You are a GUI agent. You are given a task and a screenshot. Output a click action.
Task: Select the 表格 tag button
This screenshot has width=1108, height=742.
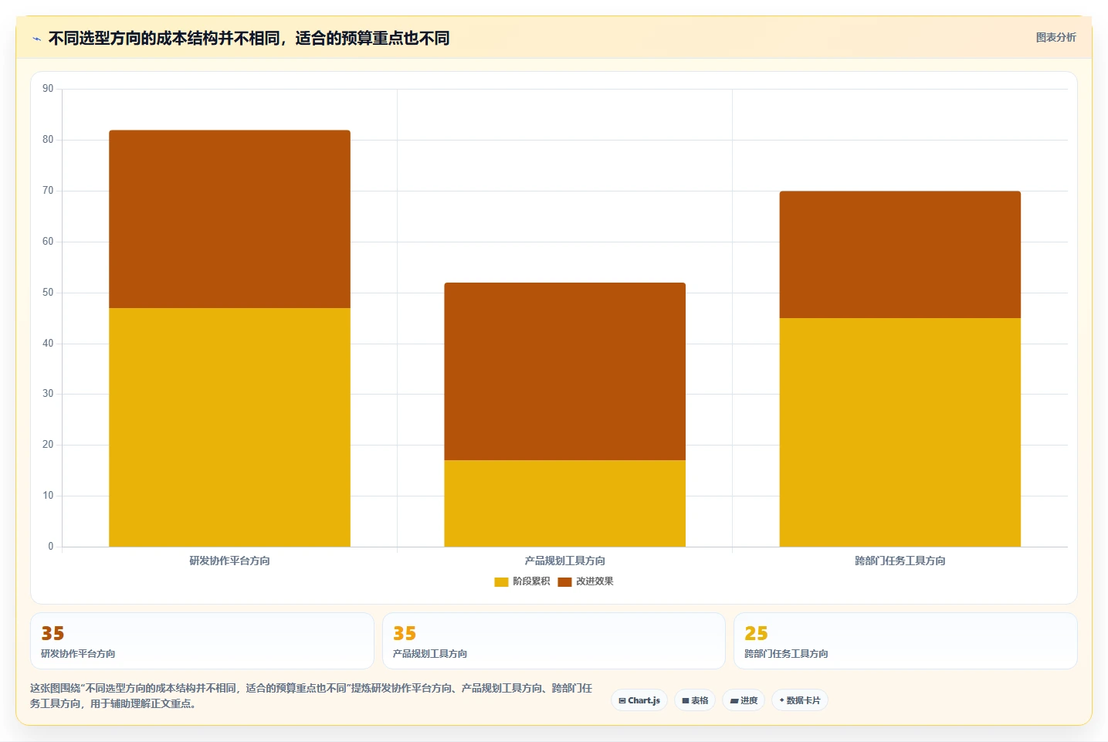click(695, 700)
